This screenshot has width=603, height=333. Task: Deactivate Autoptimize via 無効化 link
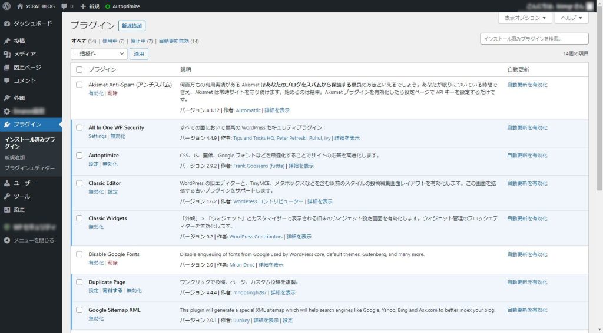[x=110, y=164]
